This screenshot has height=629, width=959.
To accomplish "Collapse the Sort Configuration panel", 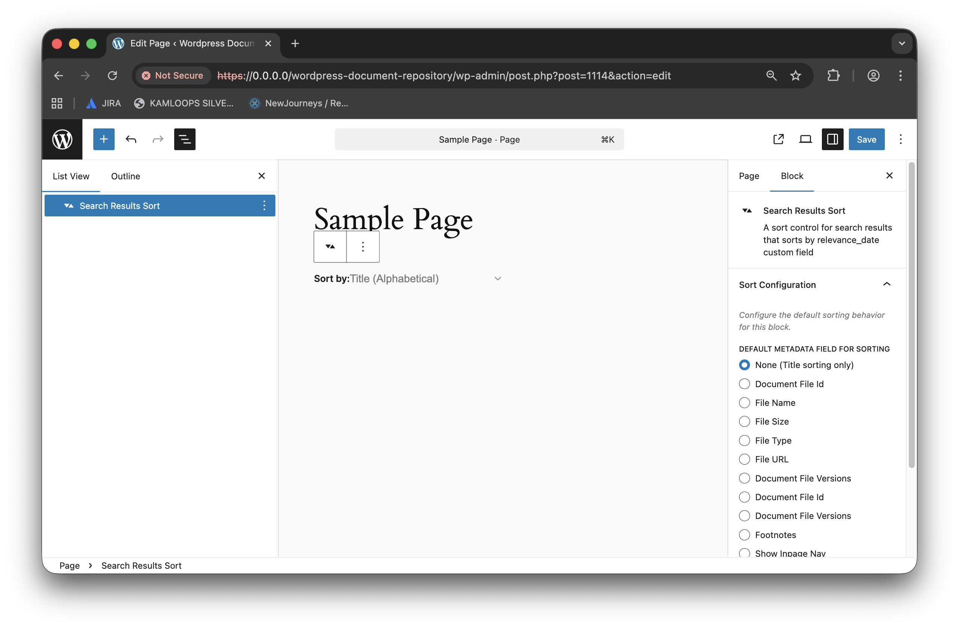I will (x=816, y=285).
